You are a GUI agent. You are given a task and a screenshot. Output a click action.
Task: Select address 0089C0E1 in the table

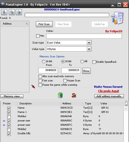click(66, 112)
